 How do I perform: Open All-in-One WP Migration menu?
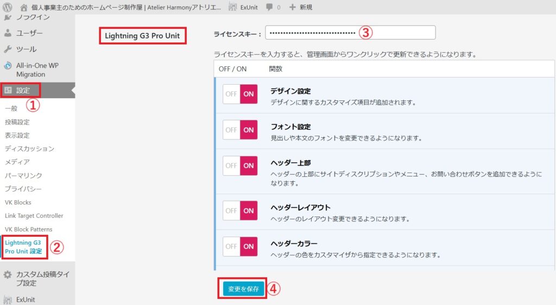pos(37,70)
